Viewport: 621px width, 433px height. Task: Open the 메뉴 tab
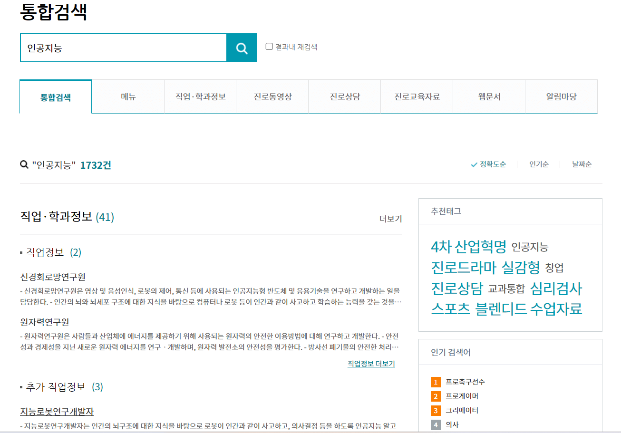(128, 96)
